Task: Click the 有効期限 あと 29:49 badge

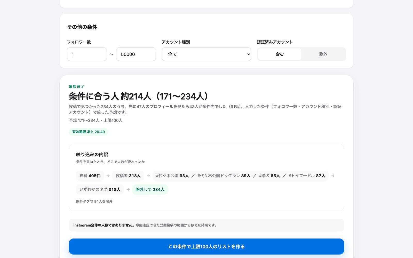Action: [x=89, y=132]
